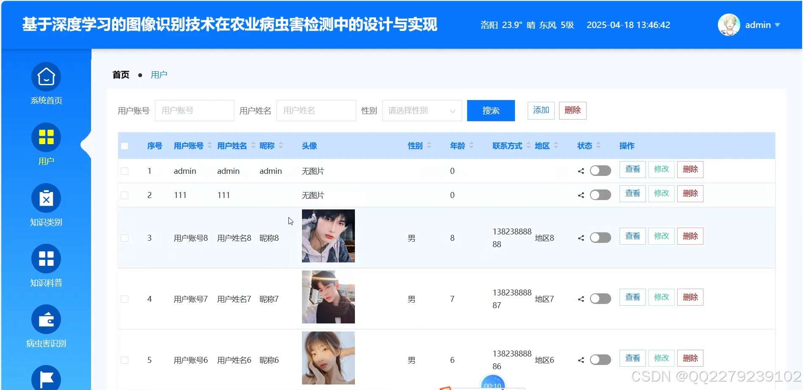Open 知识科普 label in the sidebar

point(46,283)
